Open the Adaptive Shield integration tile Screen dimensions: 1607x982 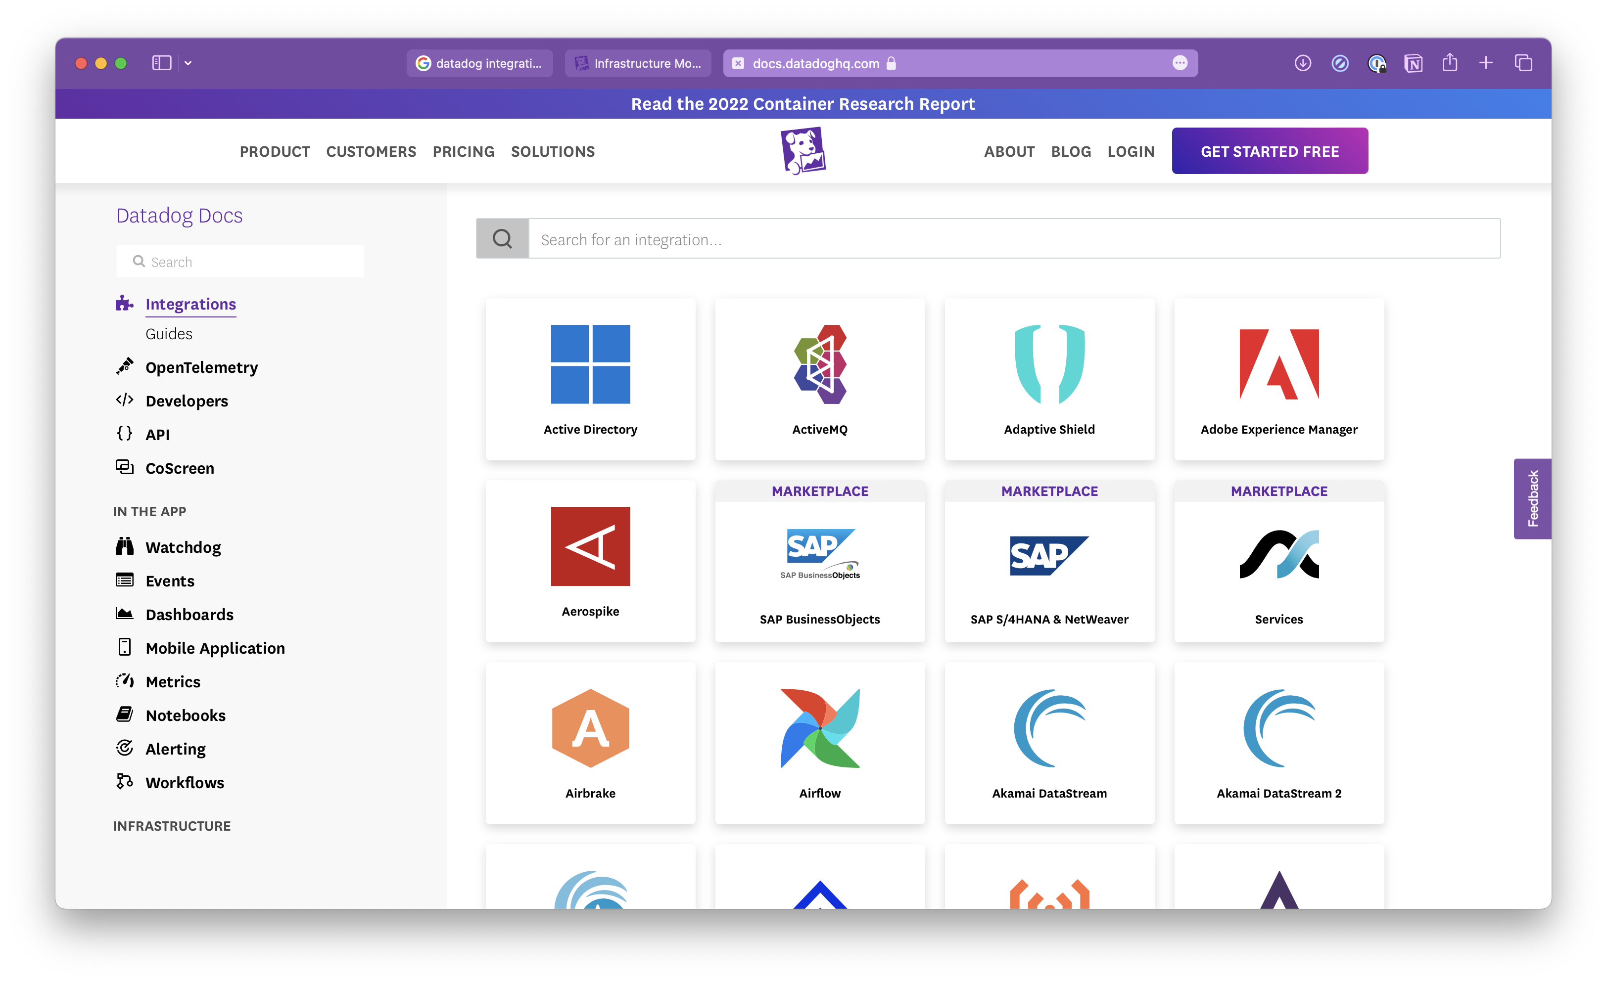pyautogui.click(x=1049, y=379)
